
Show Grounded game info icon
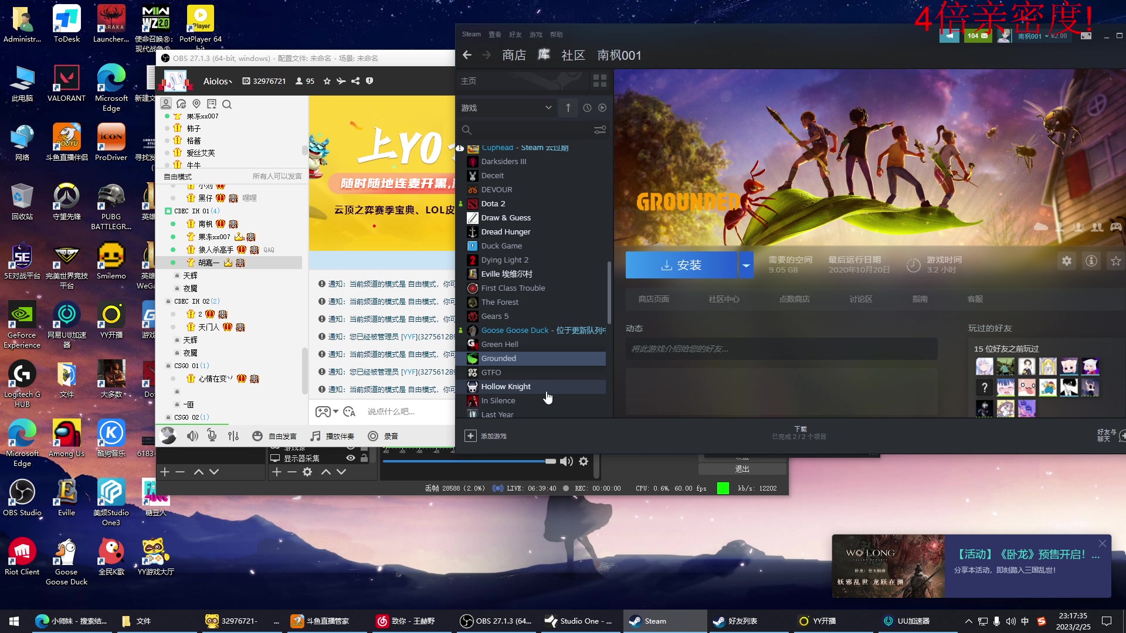tap(1091, 261)
